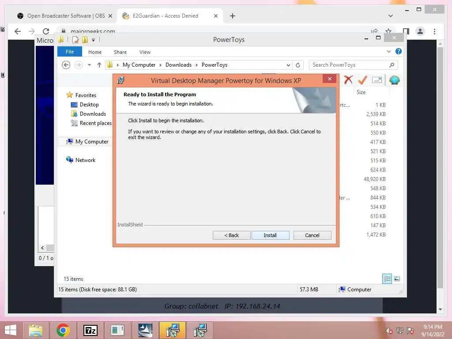Go up one folder level
This screenshot has height=339, width=452.
coord(99,65)
